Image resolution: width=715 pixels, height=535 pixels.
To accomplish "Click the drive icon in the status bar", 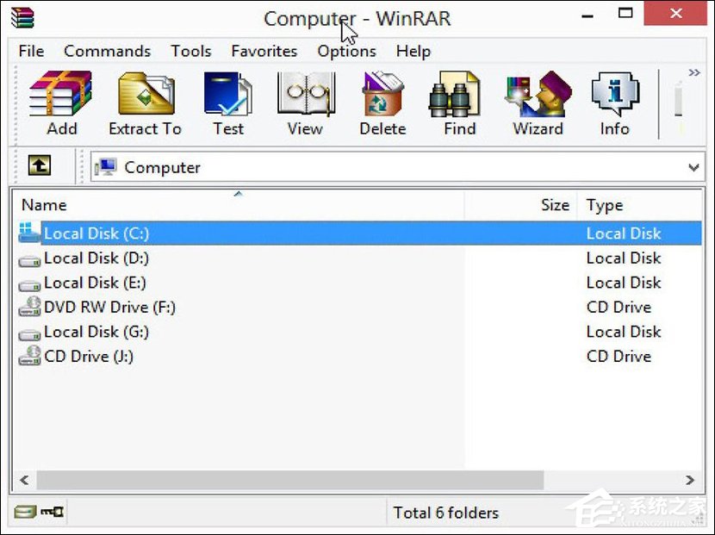I will [x=25, y=512].
